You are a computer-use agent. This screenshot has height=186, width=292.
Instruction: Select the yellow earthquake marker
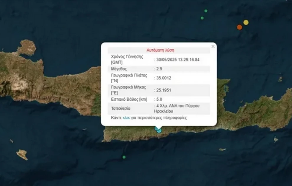tap(246, 22)
